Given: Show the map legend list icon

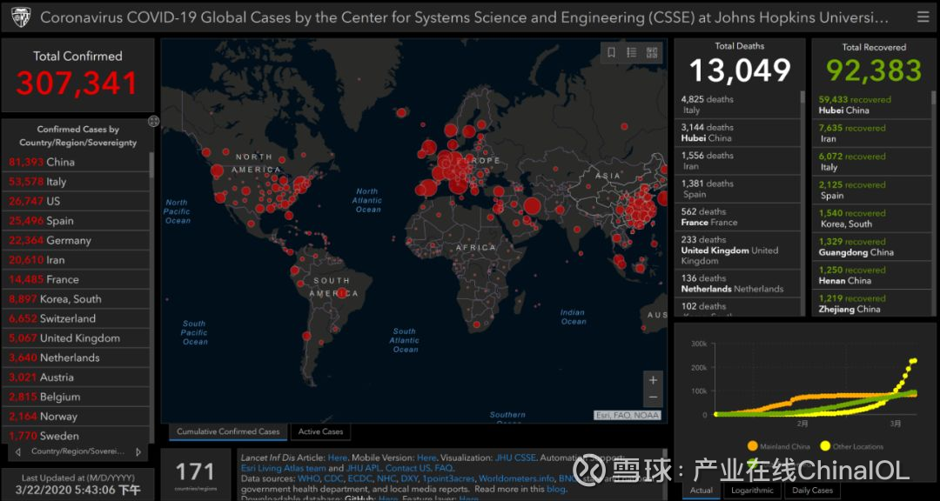Looking at the screenshot, I should (x=632, y=53).
